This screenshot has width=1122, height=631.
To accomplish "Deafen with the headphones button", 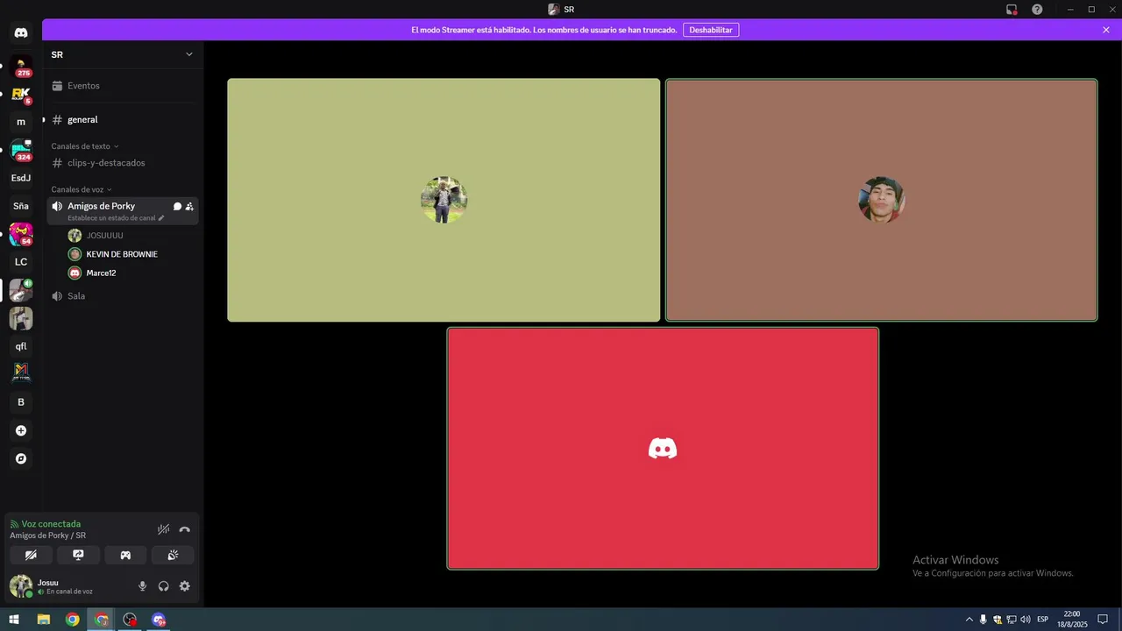I will coord(164,586).
